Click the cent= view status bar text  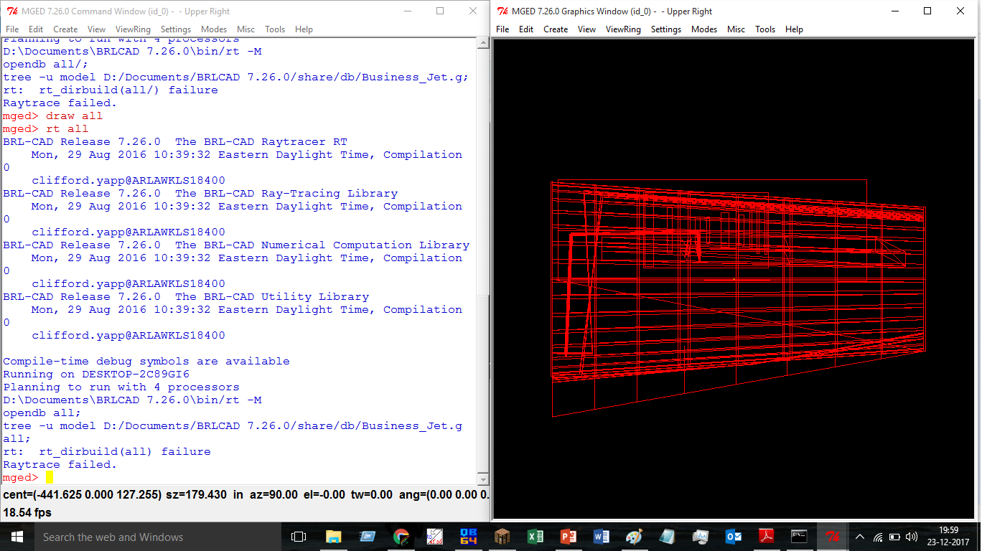point(245,495)
